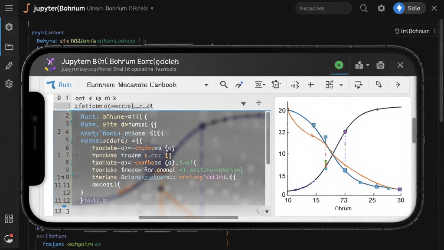The height and width of the screenshot is (250, 444).
Task: Click the print icon in notebook header
Action: pos(380,65)
